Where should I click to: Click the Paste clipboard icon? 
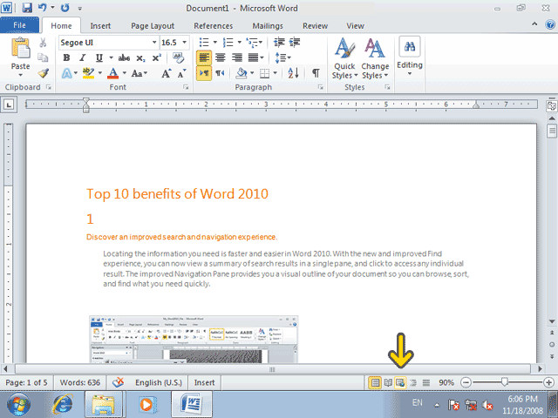(20, 48)
